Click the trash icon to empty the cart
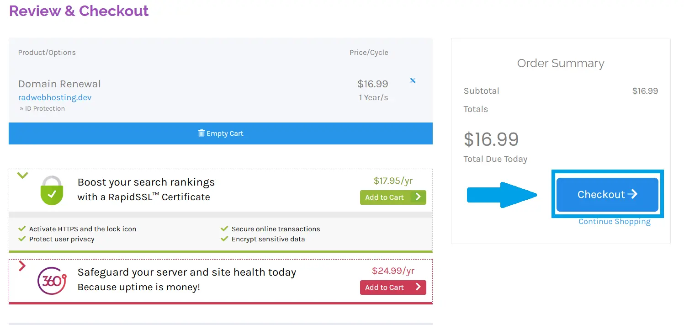Viewport: 684px width, 325px height. click(x=201, y=133)
